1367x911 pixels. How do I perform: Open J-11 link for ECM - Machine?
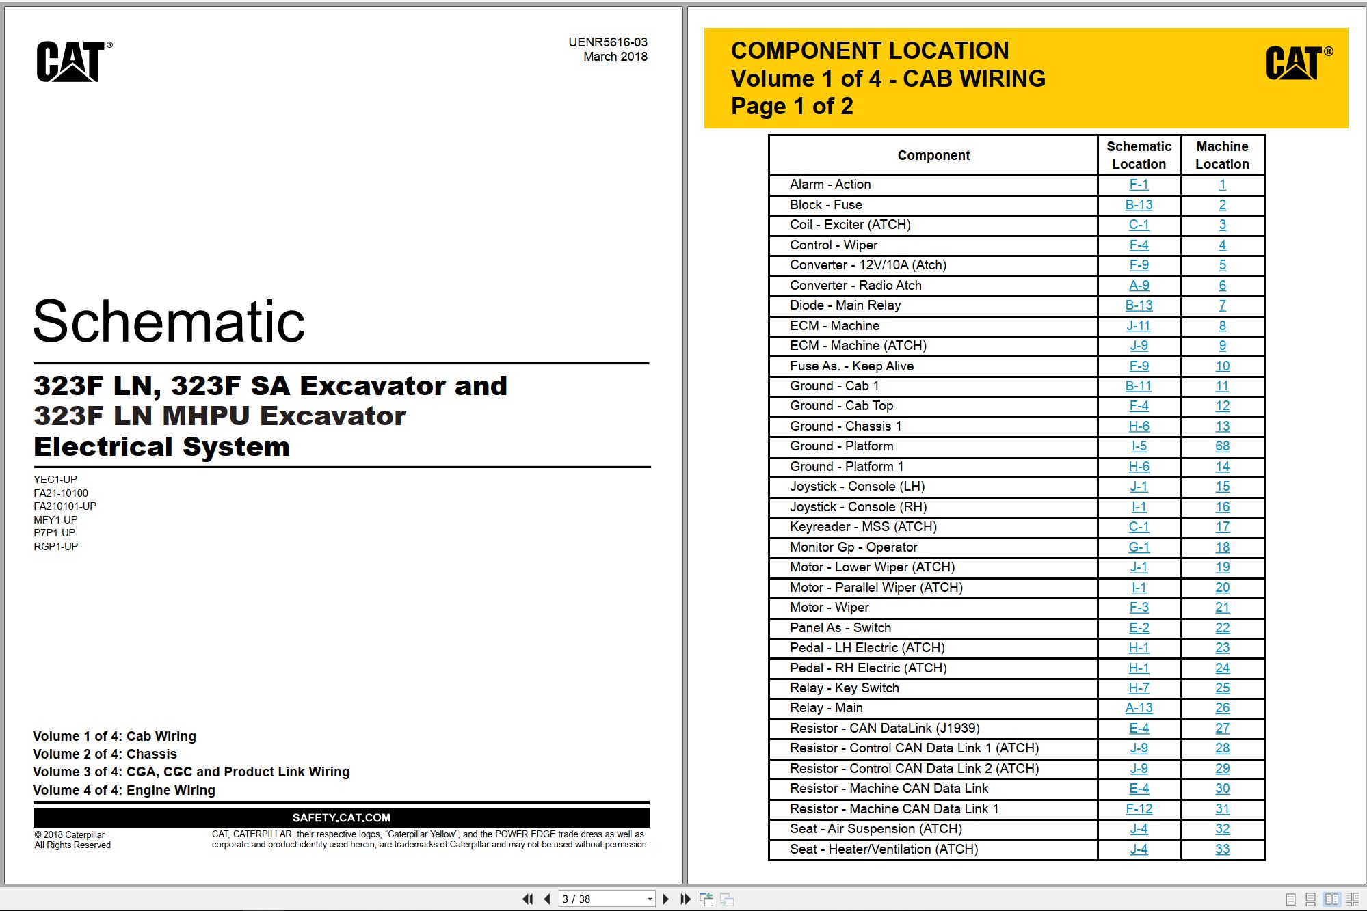point(1139,325)
